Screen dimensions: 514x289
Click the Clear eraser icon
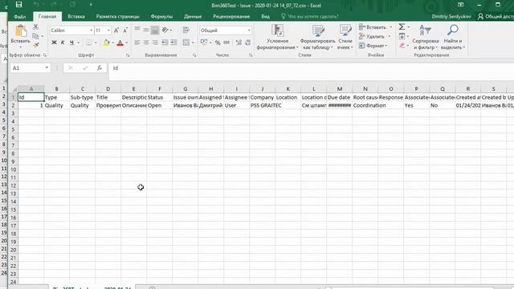[x=402, y=46]
